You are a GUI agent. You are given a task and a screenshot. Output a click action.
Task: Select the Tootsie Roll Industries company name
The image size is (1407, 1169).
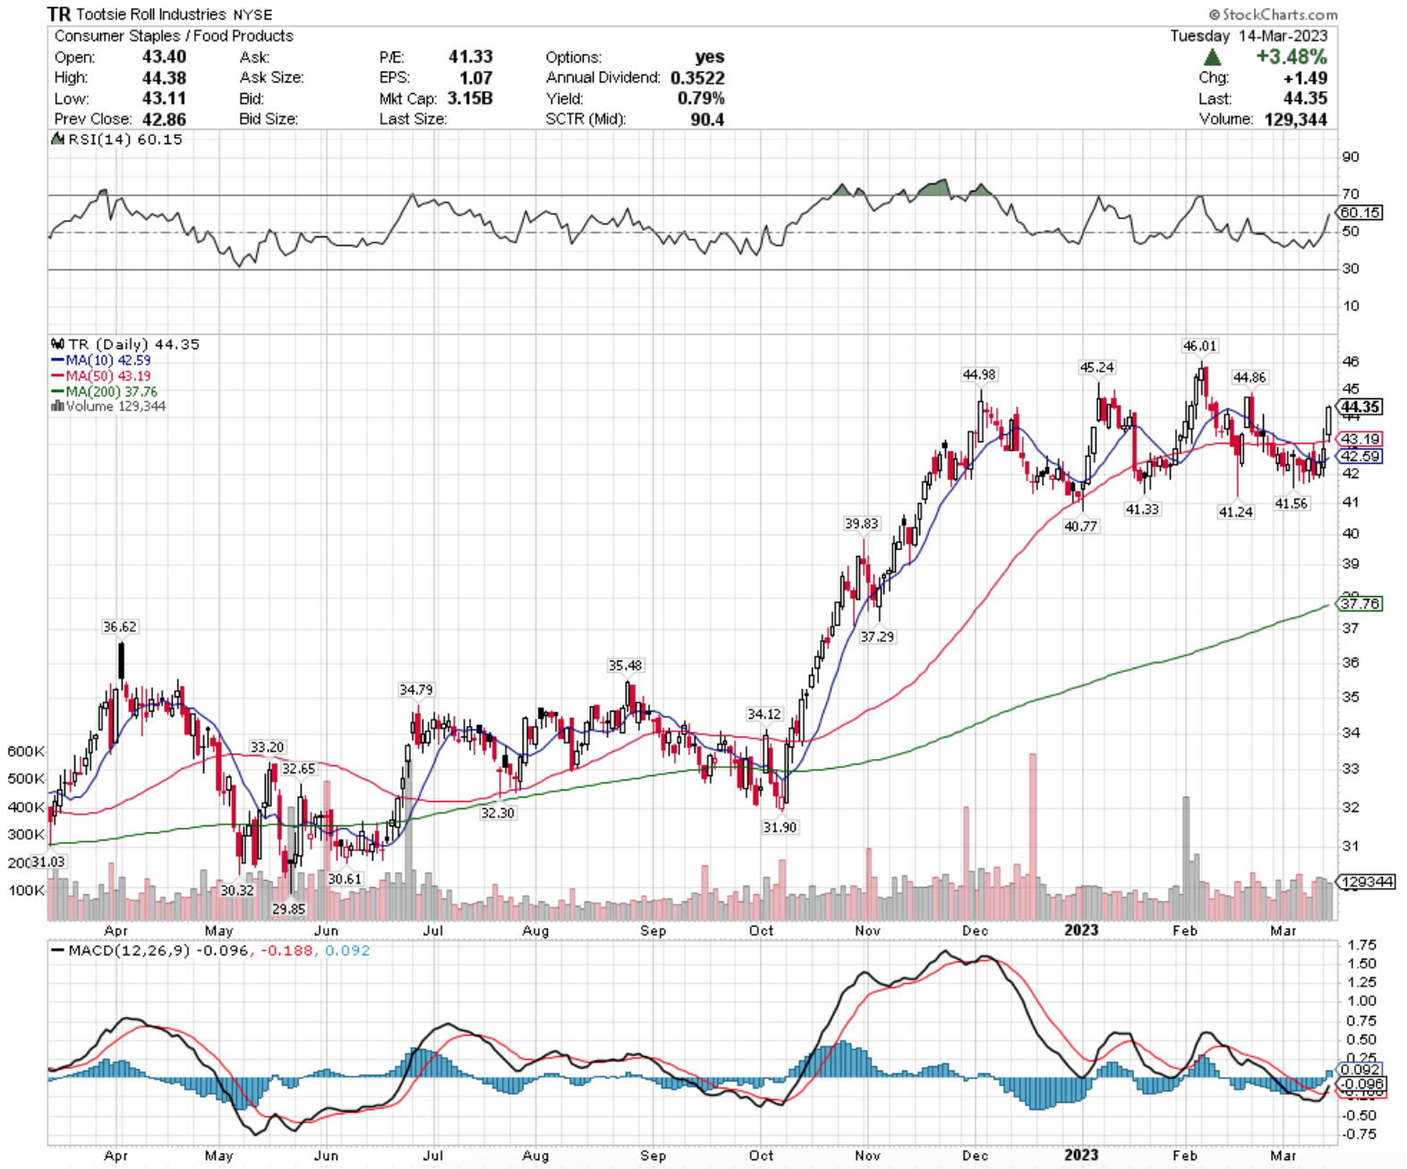coord(151,14)
